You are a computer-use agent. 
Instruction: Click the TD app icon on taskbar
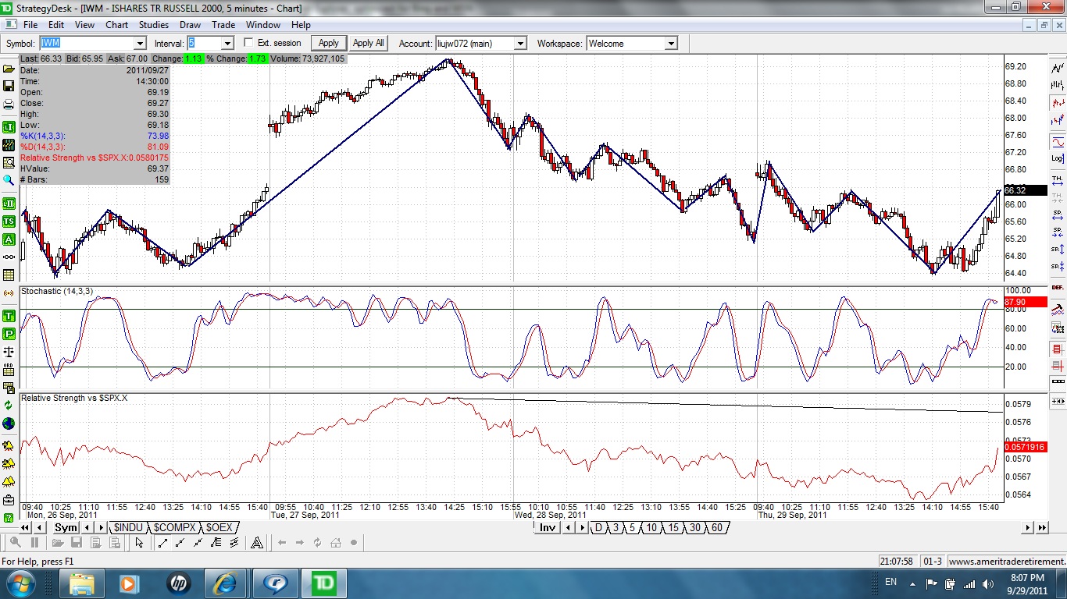point(323,583)
